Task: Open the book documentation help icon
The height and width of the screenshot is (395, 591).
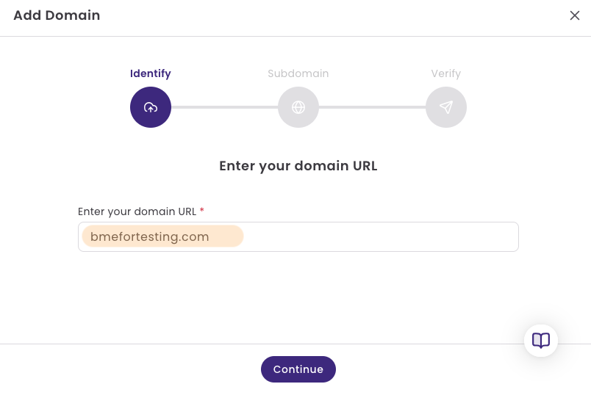Action: [540, 341]
